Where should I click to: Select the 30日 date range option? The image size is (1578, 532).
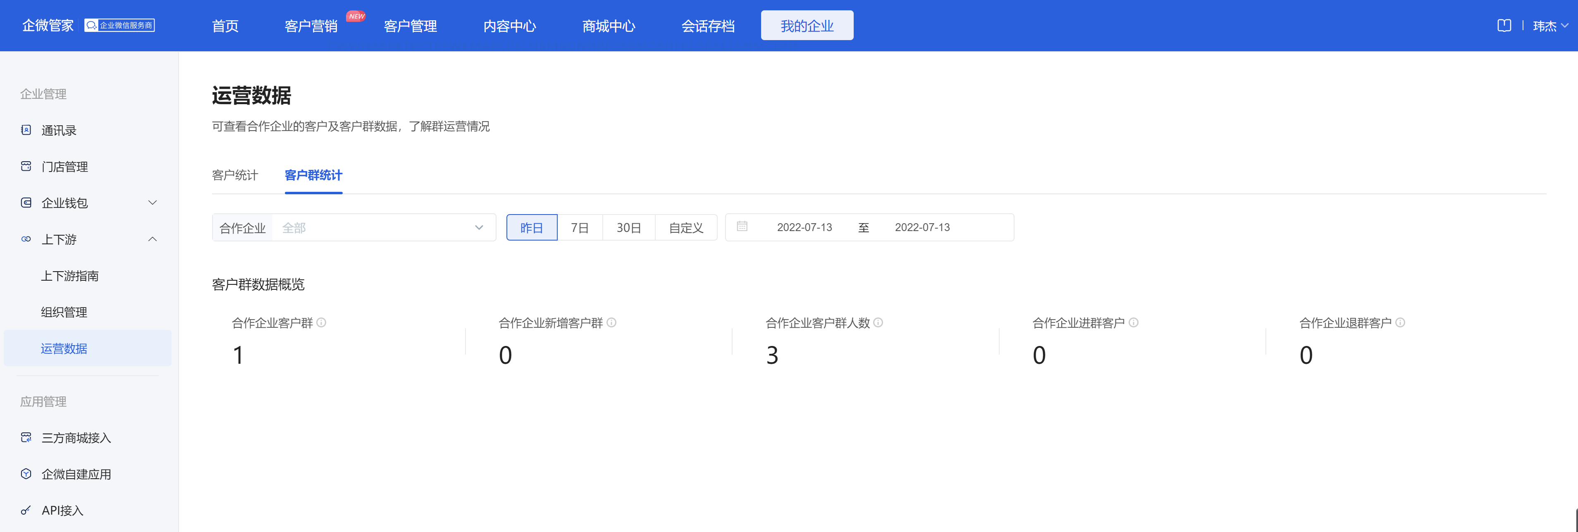(628, 228)
